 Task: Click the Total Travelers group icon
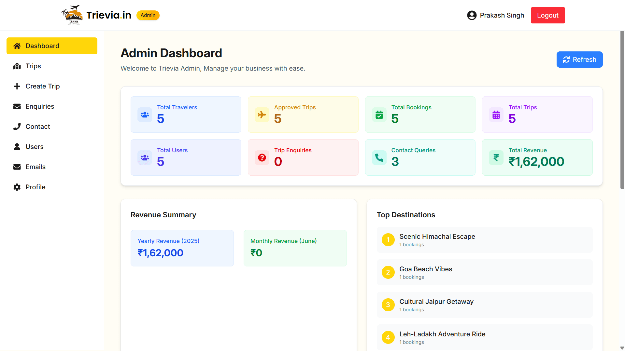point(145,115)
